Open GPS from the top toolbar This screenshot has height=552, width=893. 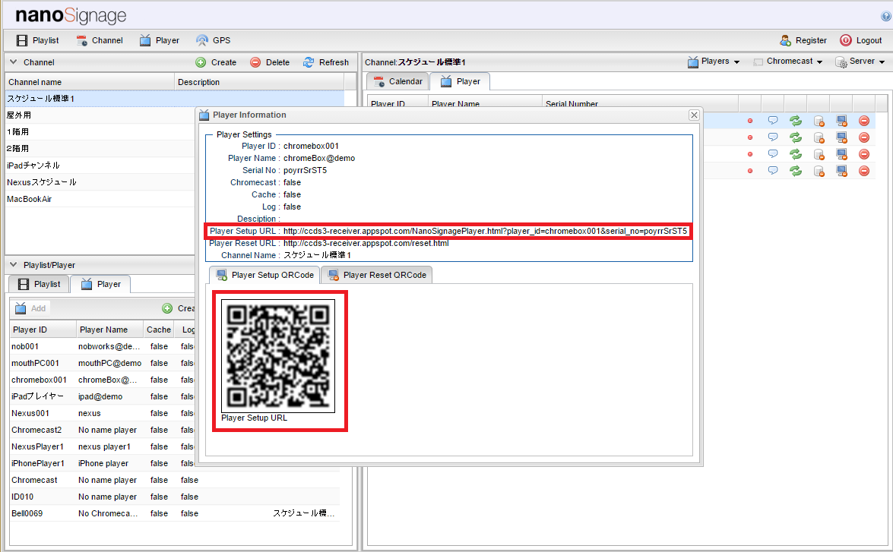(213, 40)
